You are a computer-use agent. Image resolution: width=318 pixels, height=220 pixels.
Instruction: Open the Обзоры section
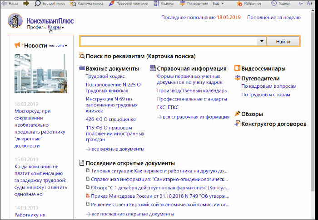pyautogui.click(x=252, y=114)
